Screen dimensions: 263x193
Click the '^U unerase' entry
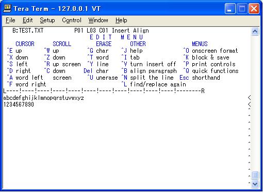[103, 78]
